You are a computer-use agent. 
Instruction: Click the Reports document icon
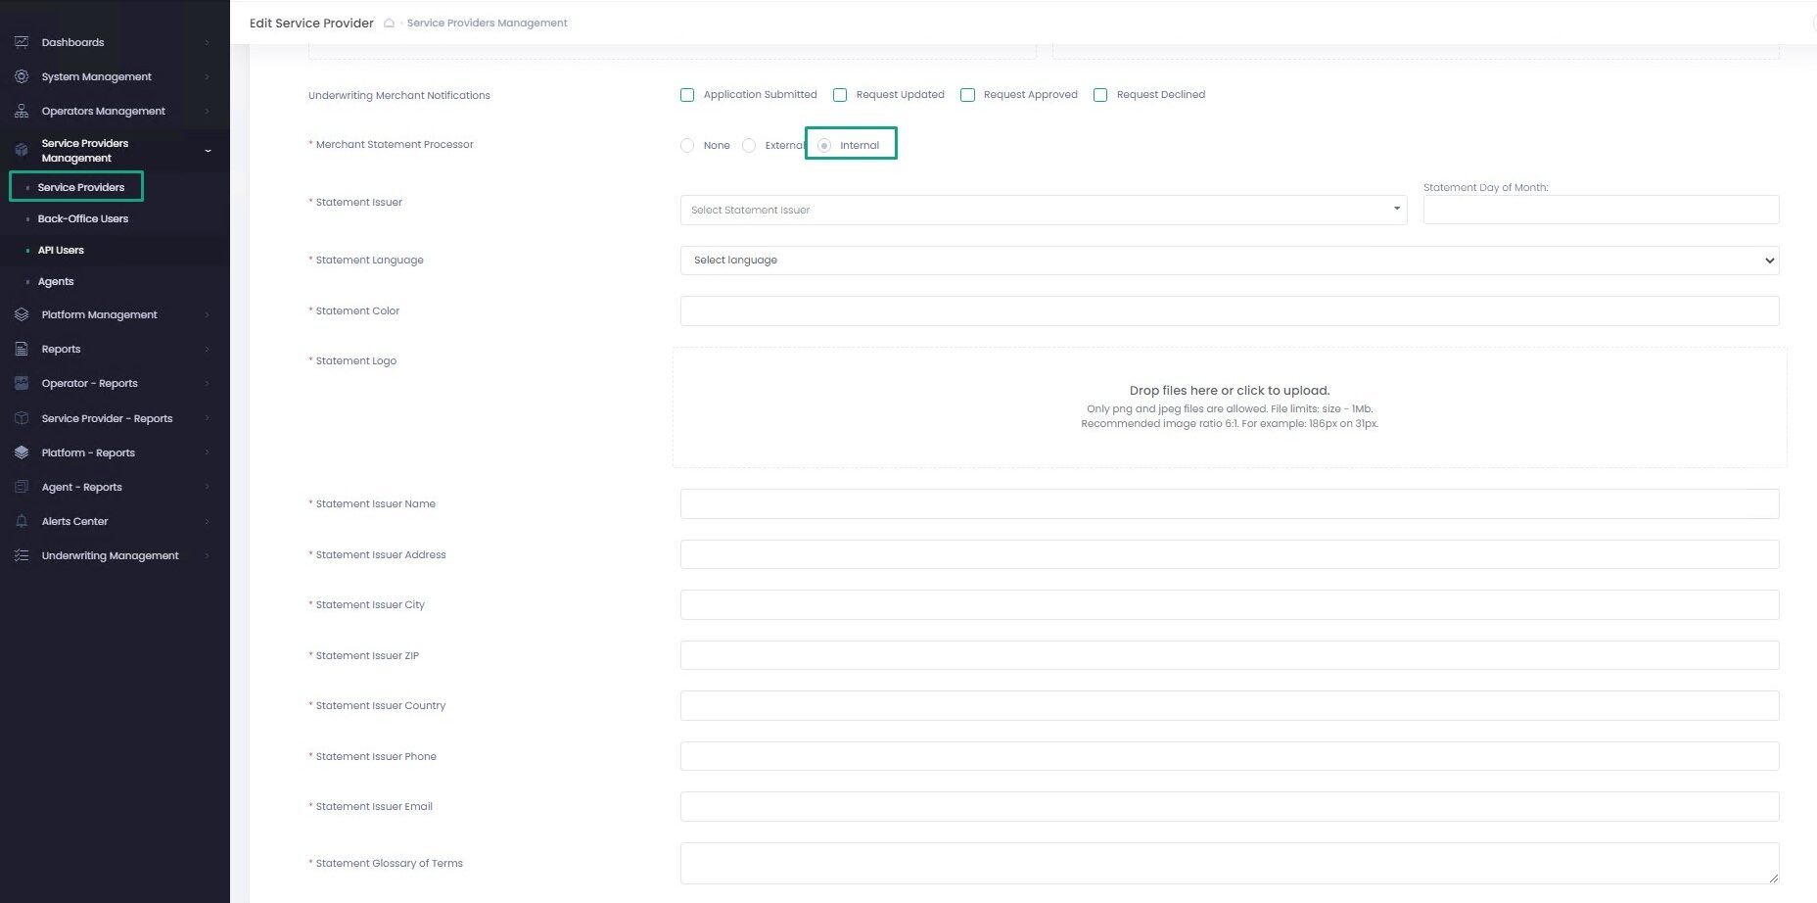22,349
